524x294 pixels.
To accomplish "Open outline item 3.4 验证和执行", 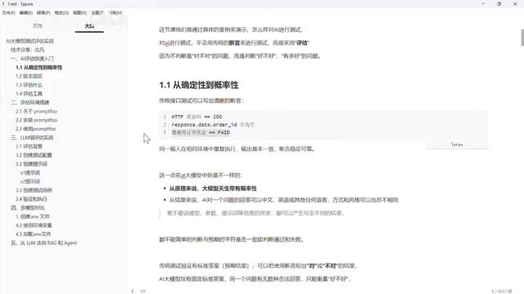I will [x=31, y=199].
